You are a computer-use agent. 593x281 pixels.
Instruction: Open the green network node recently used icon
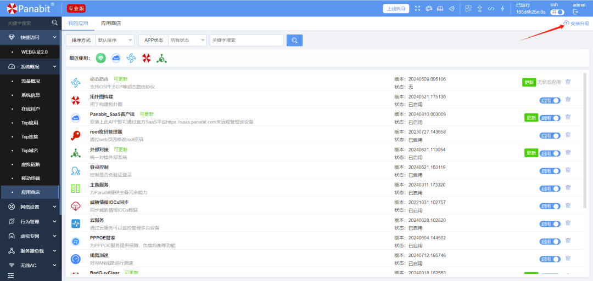(x=162, y=58)
